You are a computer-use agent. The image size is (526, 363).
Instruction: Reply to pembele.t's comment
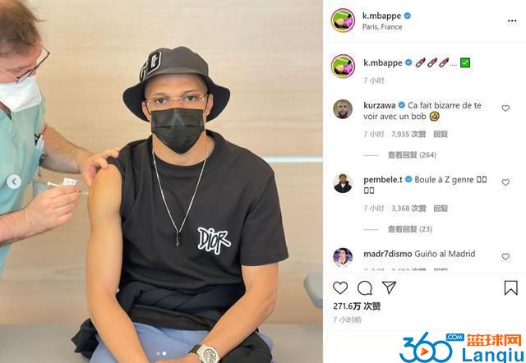tap(441, 209)
